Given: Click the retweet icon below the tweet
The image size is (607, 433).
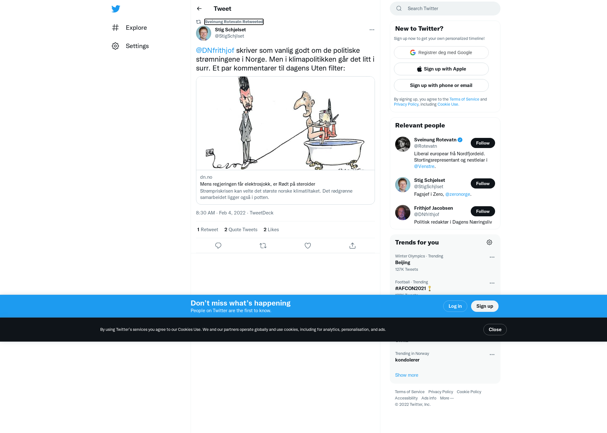Looking at the screenshot, I should coord(263,245).
